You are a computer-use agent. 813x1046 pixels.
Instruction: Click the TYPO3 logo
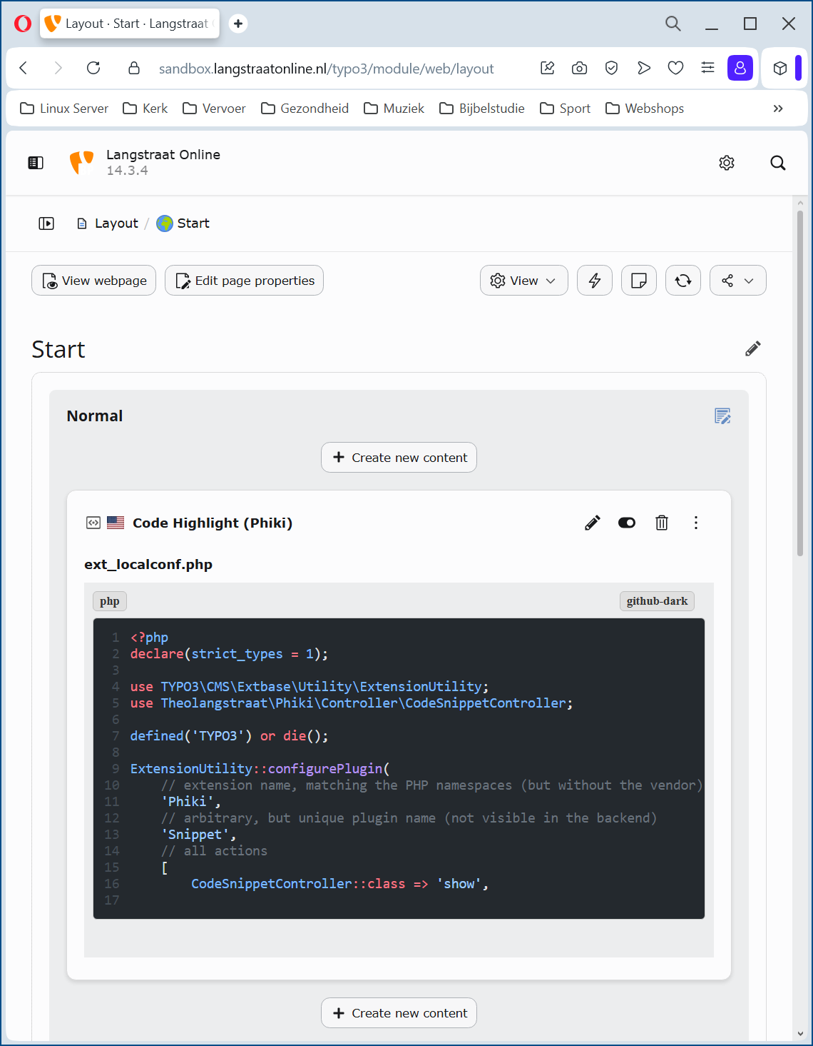pos(81,163)
